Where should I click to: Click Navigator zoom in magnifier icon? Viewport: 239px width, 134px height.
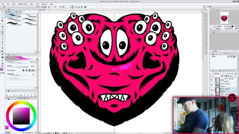point(230,26)
